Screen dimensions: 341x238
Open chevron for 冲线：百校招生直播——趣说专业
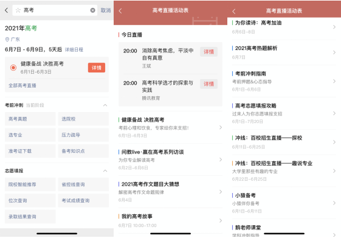pyautogui.click(x=334, y=171)
